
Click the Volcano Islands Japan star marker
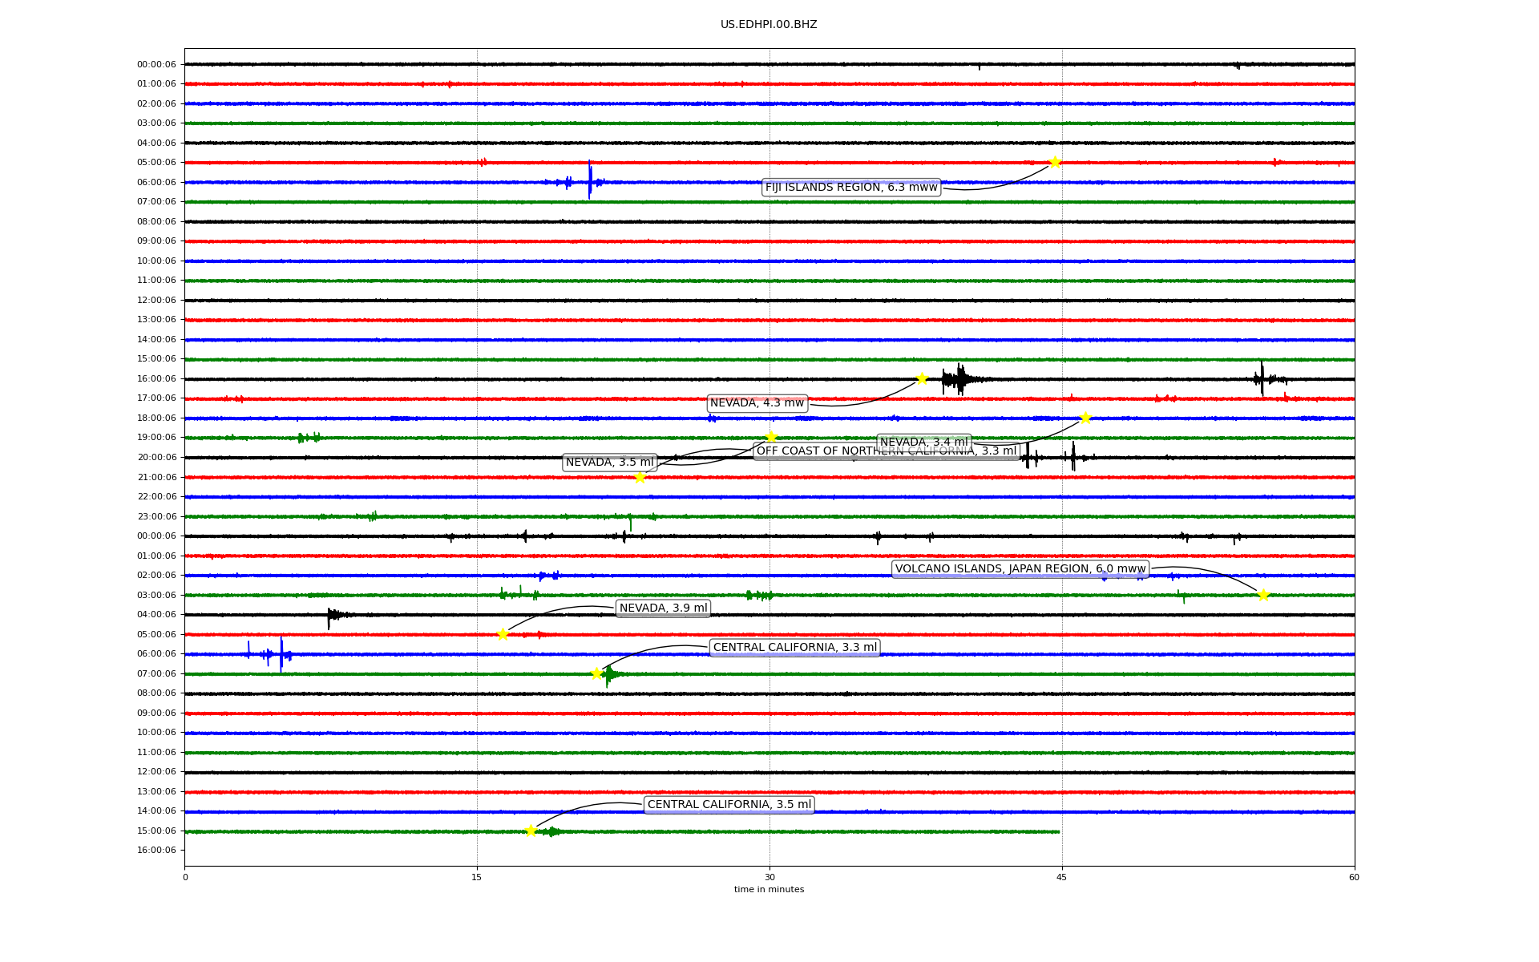click(x=1263, y=595)
